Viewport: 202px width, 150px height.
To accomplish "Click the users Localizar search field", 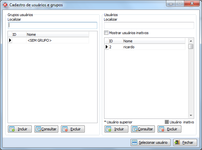I will [x=149, y=25].
